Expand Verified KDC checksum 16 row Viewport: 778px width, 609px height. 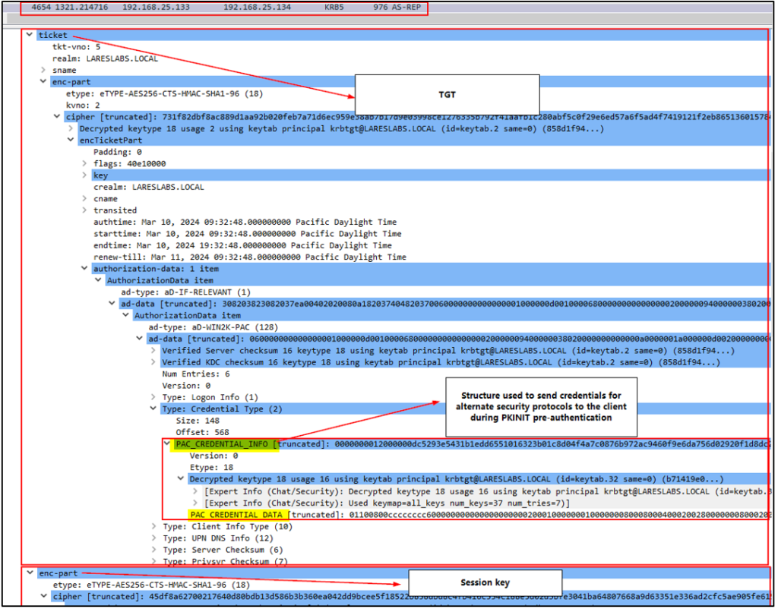point(153,362)
